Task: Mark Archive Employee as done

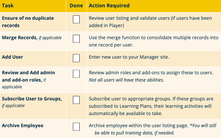Action: (x=76, y=127)
